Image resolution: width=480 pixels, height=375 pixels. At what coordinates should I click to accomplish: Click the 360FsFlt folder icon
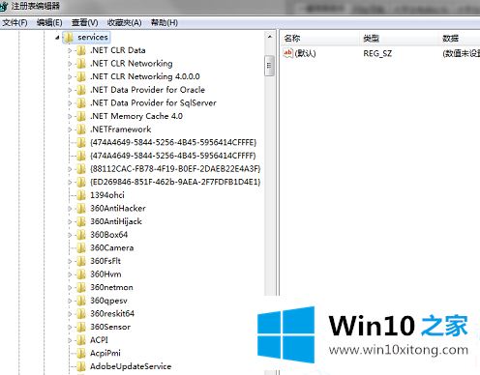(81, 261)
